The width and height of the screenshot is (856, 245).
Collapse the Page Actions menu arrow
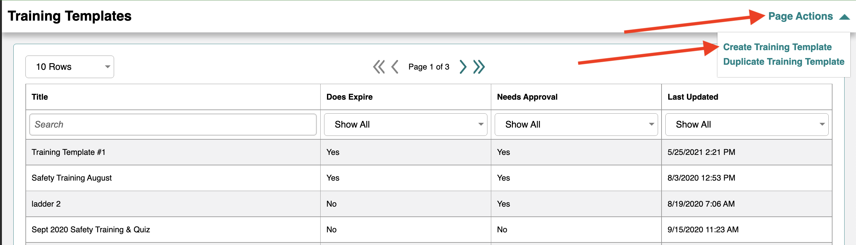click(x=844, y=17)
